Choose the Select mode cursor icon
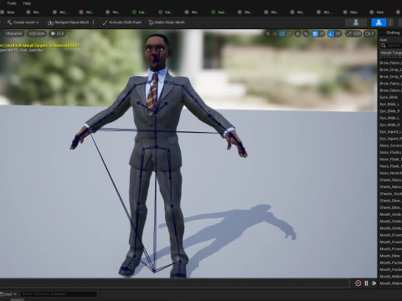 [268, 33]
